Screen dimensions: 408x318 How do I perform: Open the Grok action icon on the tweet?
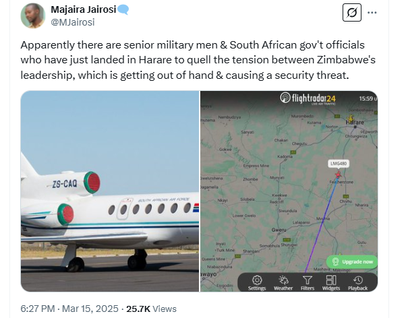(x=351, y=13)
